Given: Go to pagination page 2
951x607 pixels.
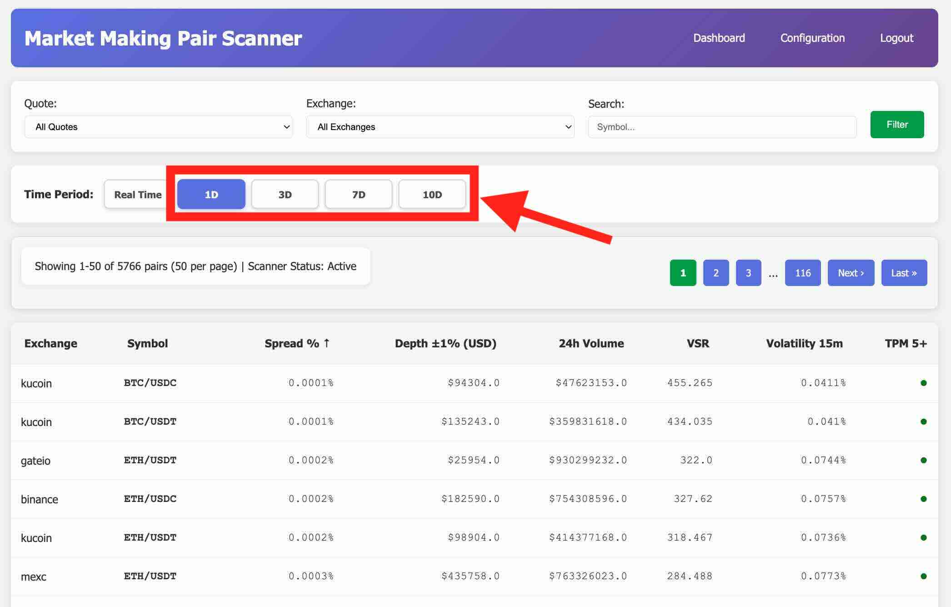Looking at the screenshot, I should (x=716, y=273).
